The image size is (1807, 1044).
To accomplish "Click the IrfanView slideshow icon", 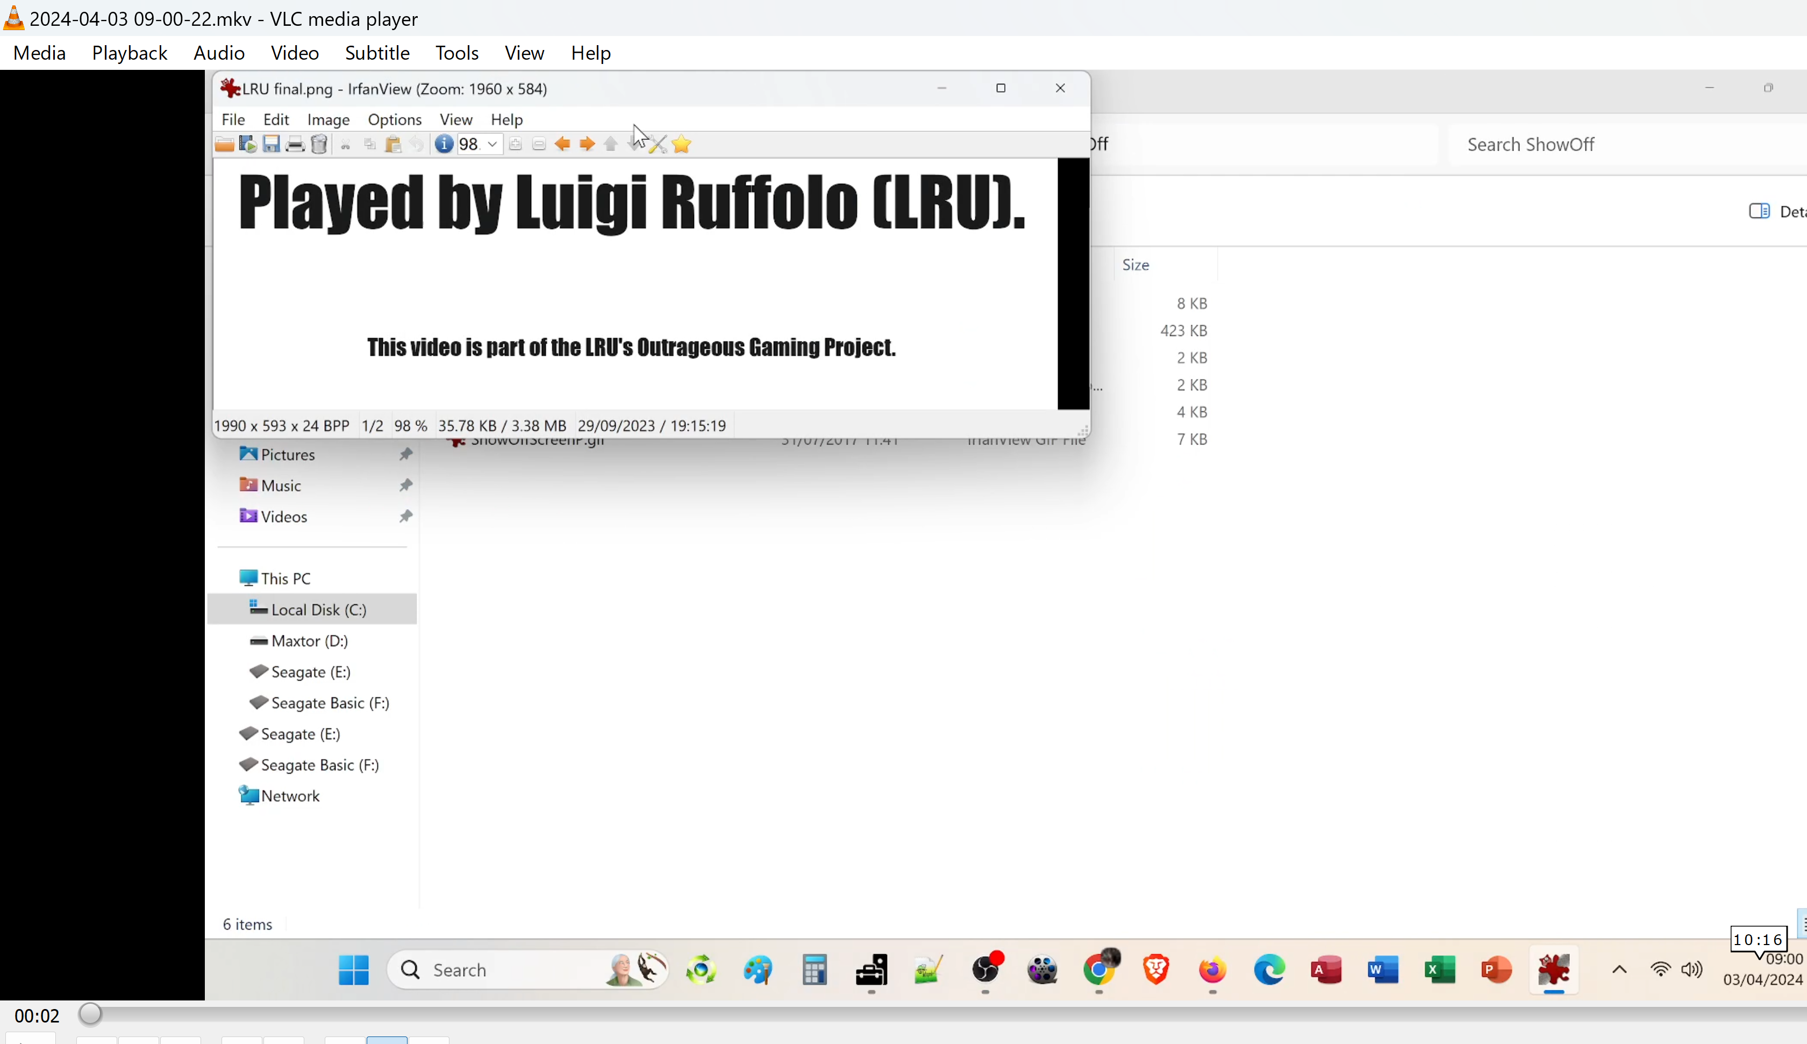I will point(247,144).
